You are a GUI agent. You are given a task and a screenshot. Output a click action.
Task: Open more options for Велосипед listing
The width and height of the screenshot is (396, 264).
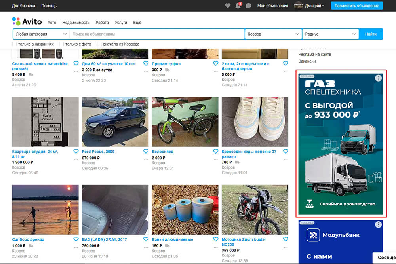click(x=216, y=160)
